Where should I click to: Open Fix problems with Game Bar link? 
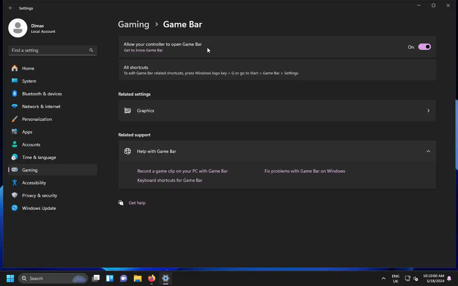tap(305, 171)
